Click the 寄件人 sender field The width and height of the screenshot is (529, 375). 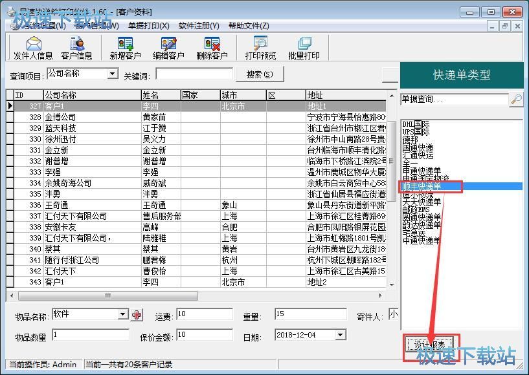pos(394,314)
